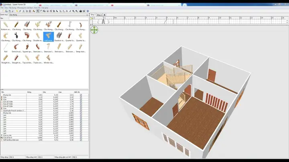Add selected furniture to home toolbar icon
This screenshot has width=289, height=162.
(x=34, y=11)
